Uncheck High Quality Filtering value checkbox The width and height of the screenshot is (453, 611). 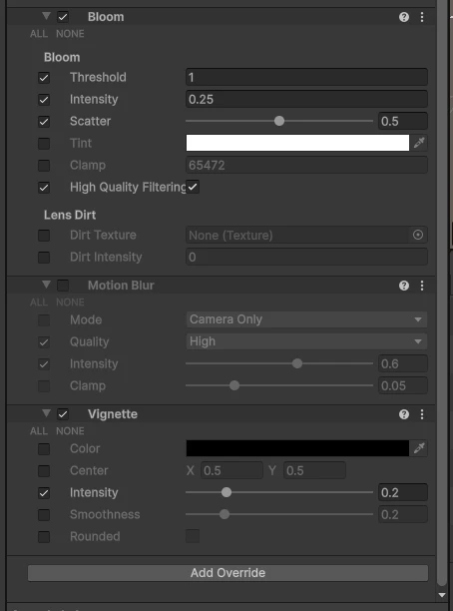tap(193, 187)
